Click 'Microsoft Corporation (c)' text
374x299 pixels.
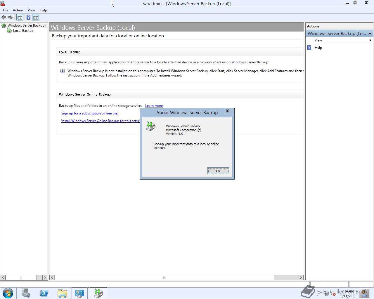[x=183, y=130]
